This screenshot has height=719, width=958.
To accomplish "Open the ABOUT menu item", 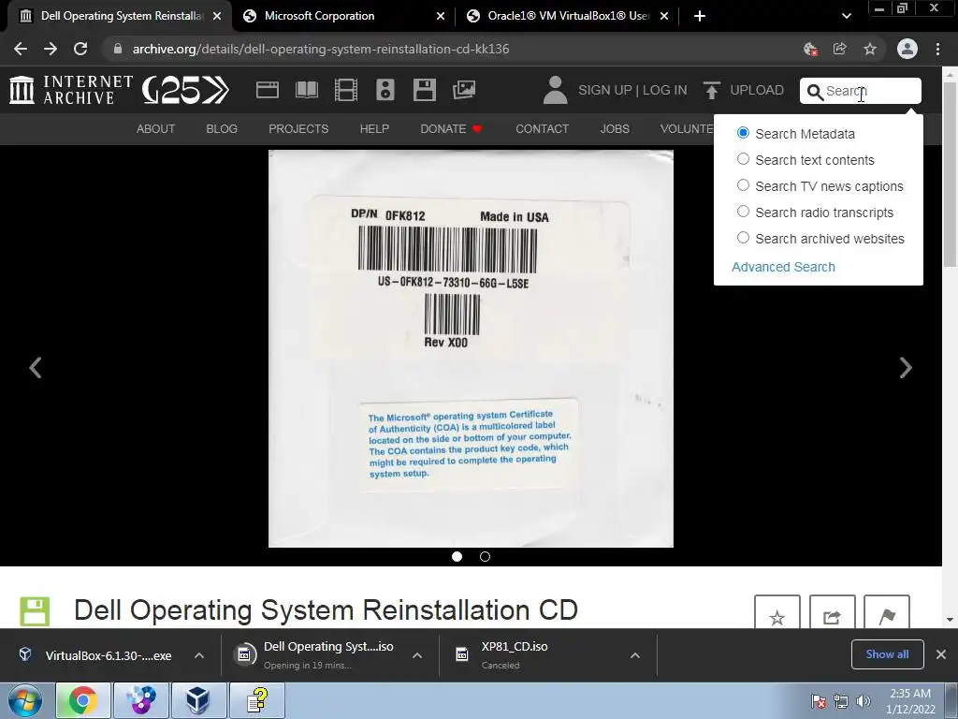I will click(x=156, y=129).
